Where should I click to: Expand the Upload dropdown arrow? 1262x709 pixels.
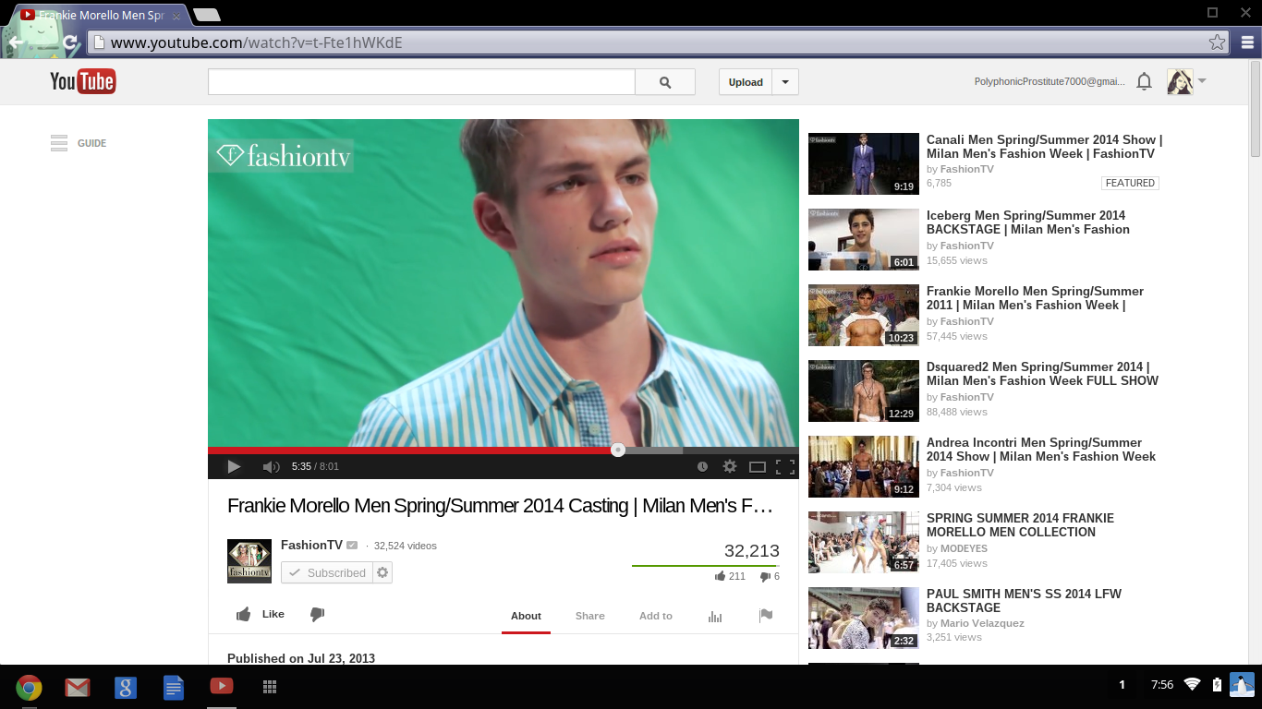coord(785,82)
